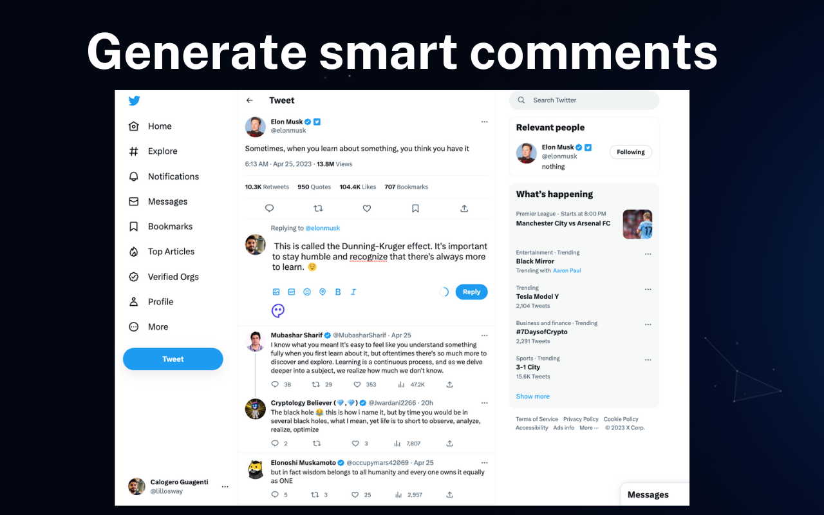Share the tweet using the share icon
This screenshot has height=515, width=824.
[464, 208]
